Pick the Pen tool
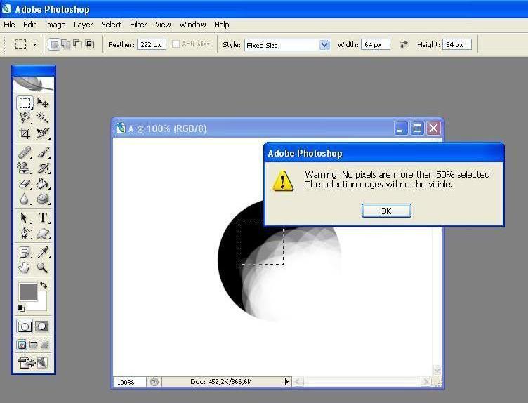Screen dimensions: 528x403 [25, 233]
